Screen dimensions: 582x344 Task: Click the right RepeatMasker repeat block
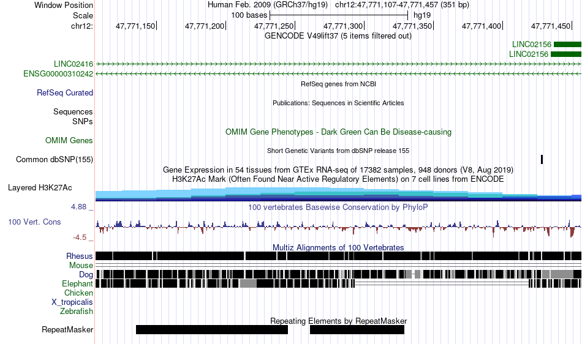click(357, 329)
